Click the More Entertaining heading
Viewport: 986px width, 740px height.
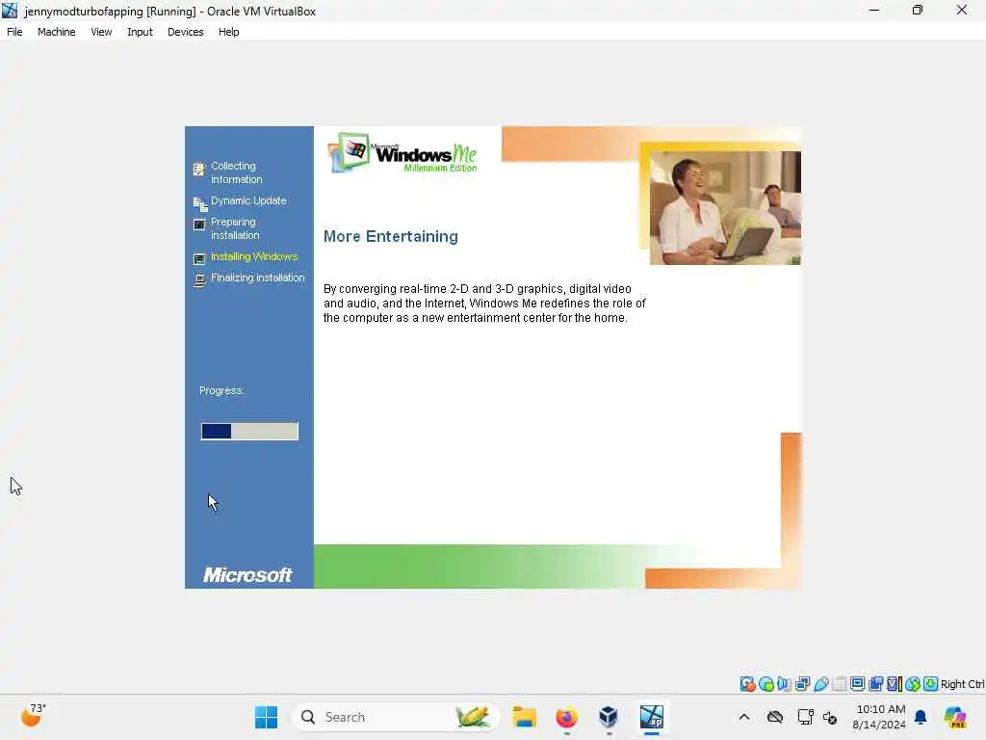pos(391,237)
